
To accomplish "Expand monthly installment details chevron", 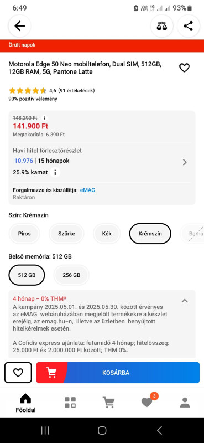I will 185,162.
